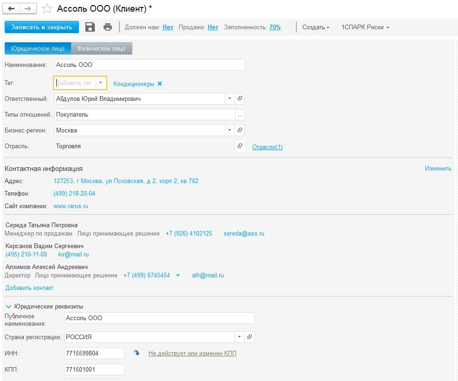The width and height of the screenshot is (458, 381).
Task: Click the Кондиционеры tag
Action: pos(133,84)
